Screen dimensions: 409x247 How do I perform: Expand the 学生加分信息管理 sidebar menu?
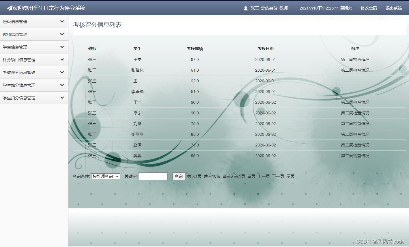[34, 85]
